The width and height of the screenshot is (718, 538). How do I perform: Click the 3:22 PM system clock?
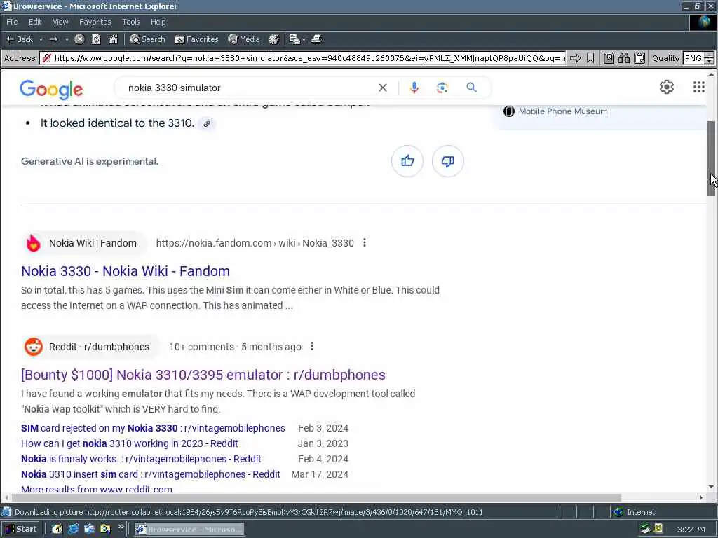click(x=691, y=530)
